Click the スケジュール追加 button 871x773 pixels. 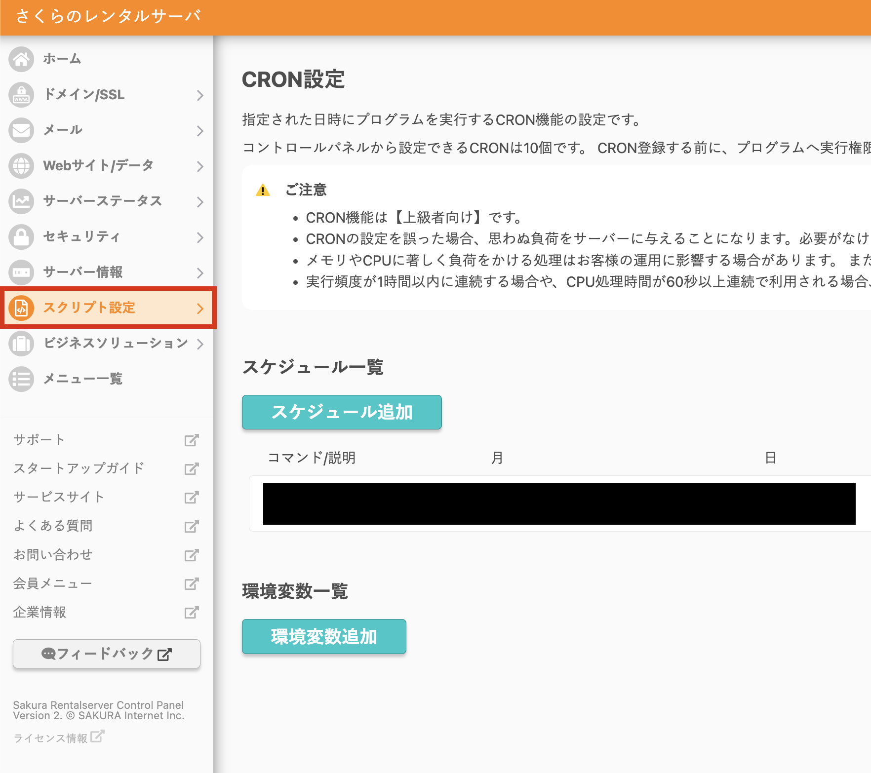[x=342, y=412]
